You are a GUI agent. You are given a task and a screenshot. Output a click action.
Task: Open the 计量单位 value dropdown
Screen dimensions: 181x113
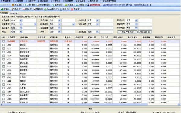pos(74,24)
